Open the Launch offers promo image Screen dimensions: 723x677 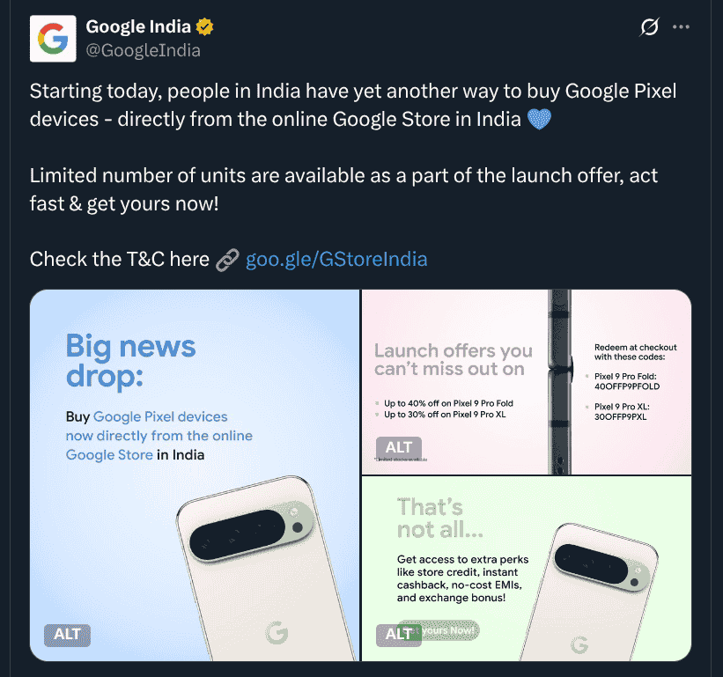click(x=527, y=382)
